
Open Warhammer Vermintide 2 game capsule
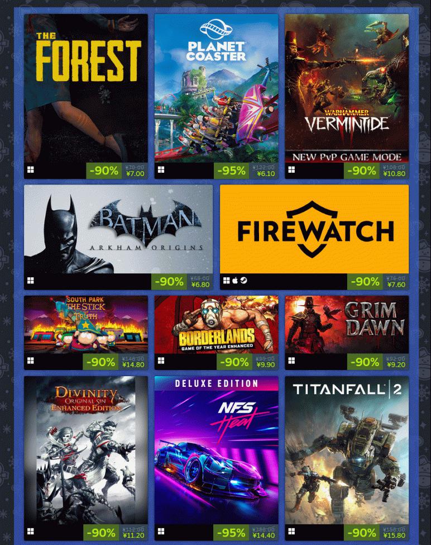(347, 88)
